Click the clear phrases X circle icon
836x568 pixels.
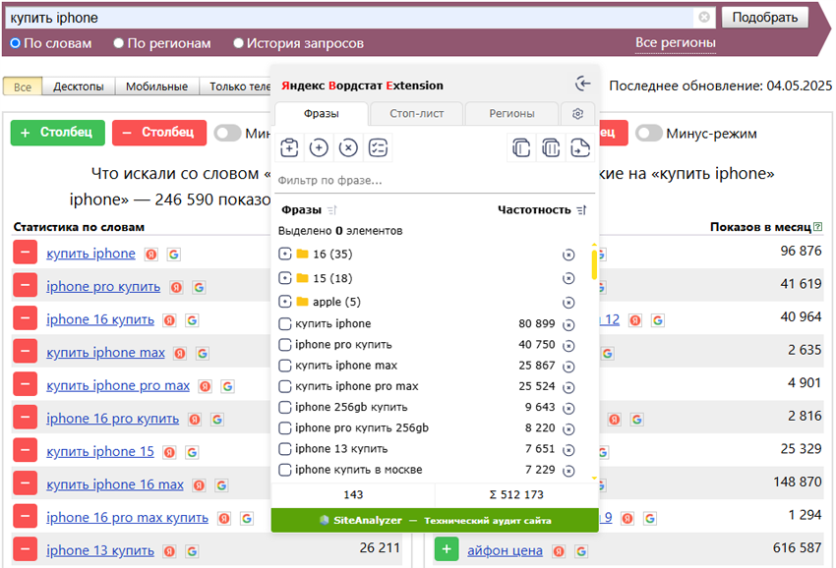[348, 147]
